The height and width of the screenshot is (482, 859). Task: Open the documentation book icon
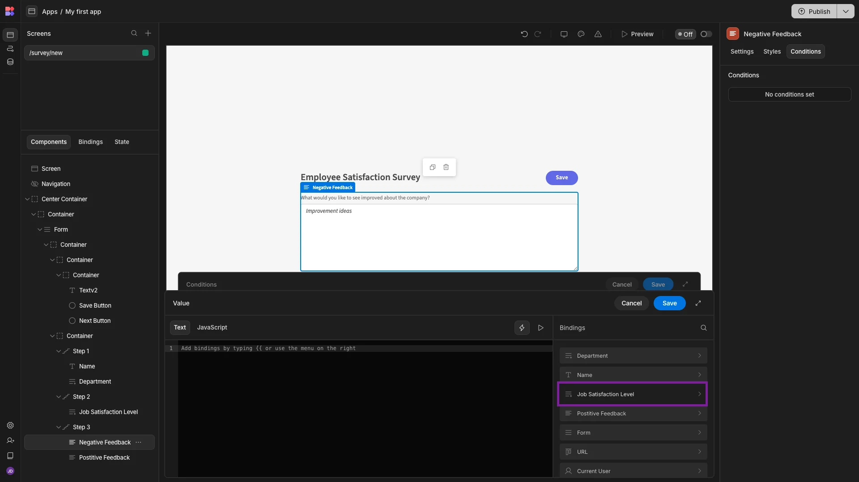click(10, 456)
